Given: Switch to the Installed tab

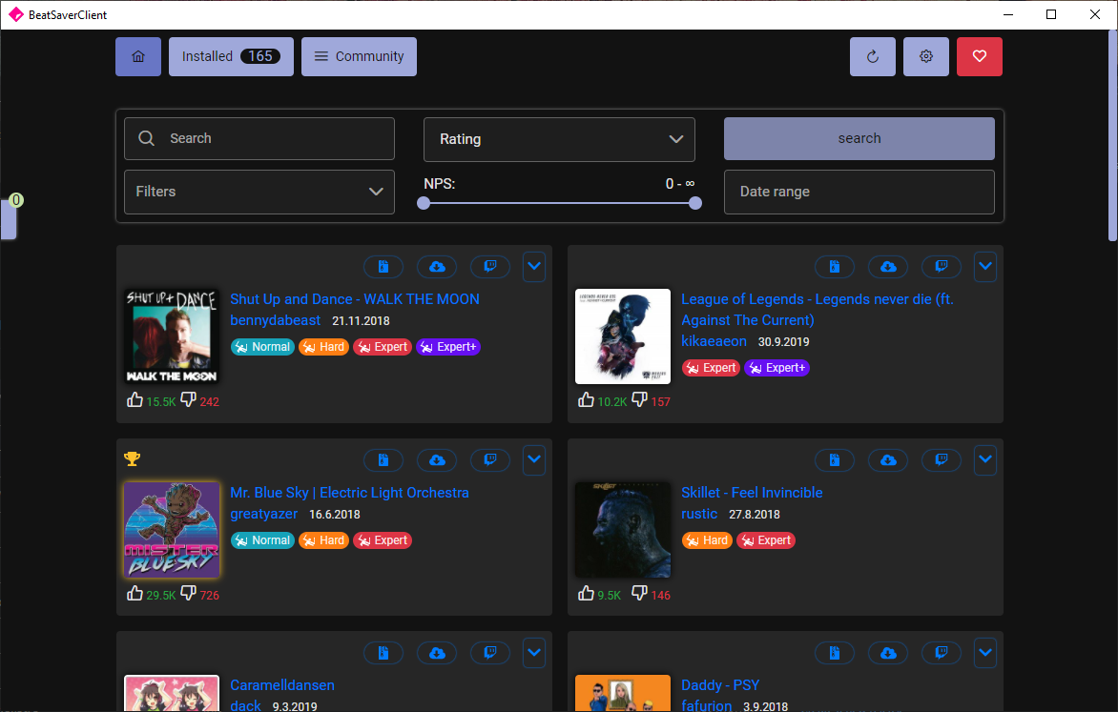Looking at the screenshot, I should [x=231, y=56].
